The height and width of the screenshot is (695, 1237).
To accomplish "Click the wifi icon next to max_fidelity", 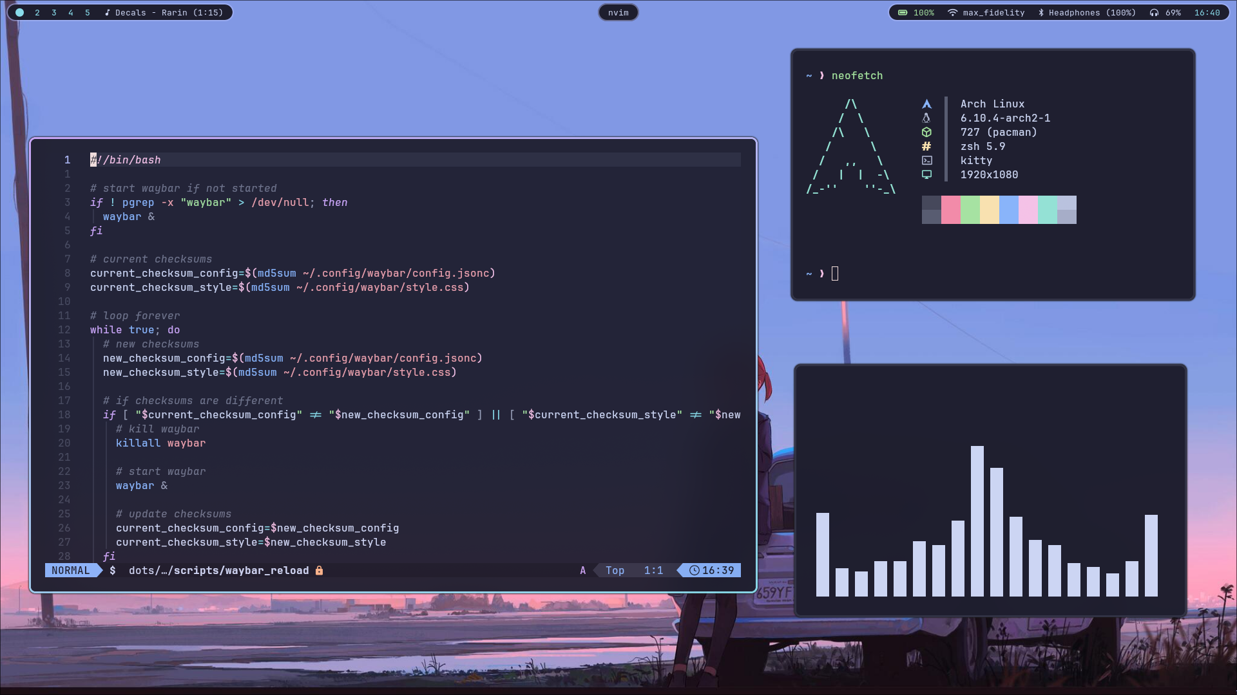I will (952, 12).
